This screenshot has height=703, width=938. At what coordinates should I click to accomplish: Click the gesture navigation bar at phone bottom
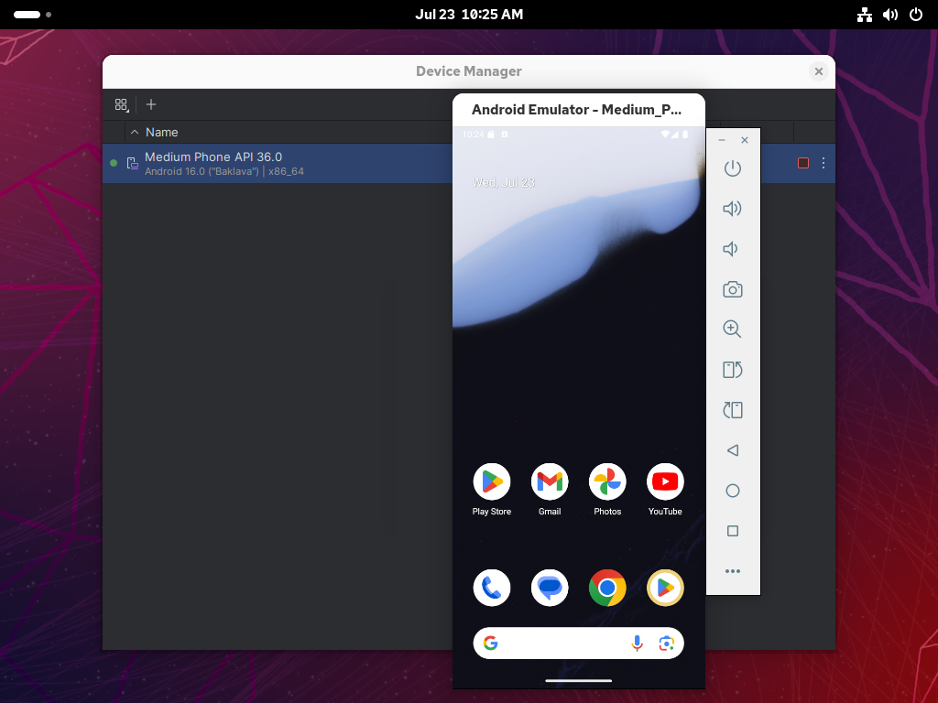coord(579,680)
